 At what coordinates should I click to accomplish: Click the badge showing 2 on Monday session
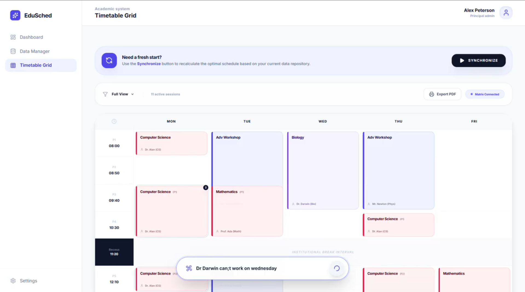coord(205,188)
